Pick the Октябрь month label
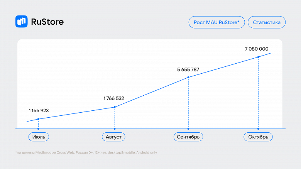The image size is (301, 169). pos(258,137)
